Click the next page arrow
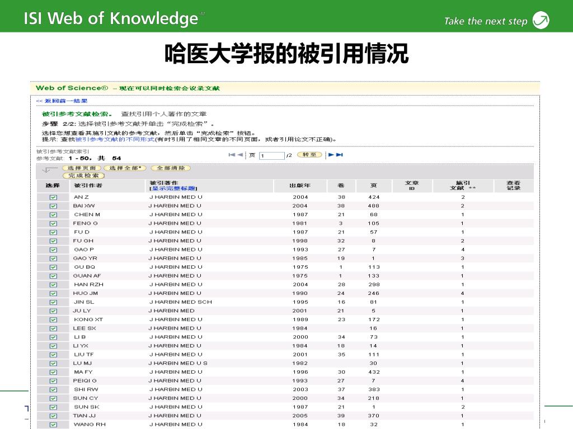This screenshot has width=573, height=429. pyautogui.click(x=331, y=155)
